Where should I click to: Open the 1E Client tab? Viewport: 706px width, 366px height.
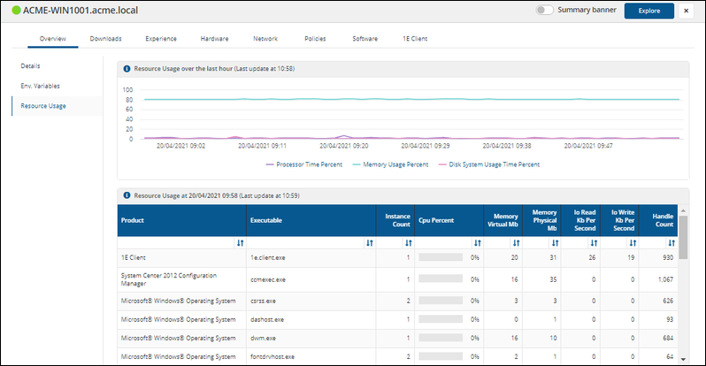tap(415, 39)
